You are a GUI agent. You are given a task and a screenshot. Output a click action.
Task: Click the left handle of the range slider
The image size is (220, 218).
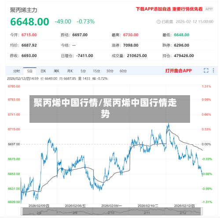tap(22, 211)
